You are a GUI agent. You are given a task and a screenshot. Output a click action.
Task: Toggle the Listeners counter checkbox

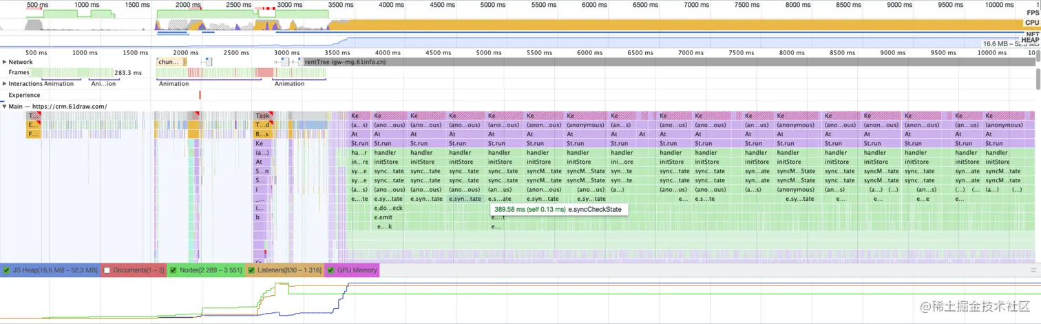251,270
